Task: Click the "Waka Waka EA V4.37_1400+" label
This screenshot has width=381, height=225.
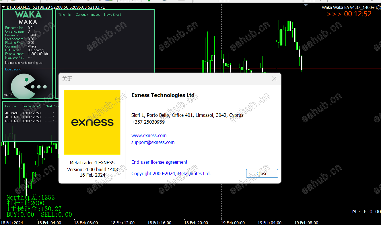Action: coord(348,7)
